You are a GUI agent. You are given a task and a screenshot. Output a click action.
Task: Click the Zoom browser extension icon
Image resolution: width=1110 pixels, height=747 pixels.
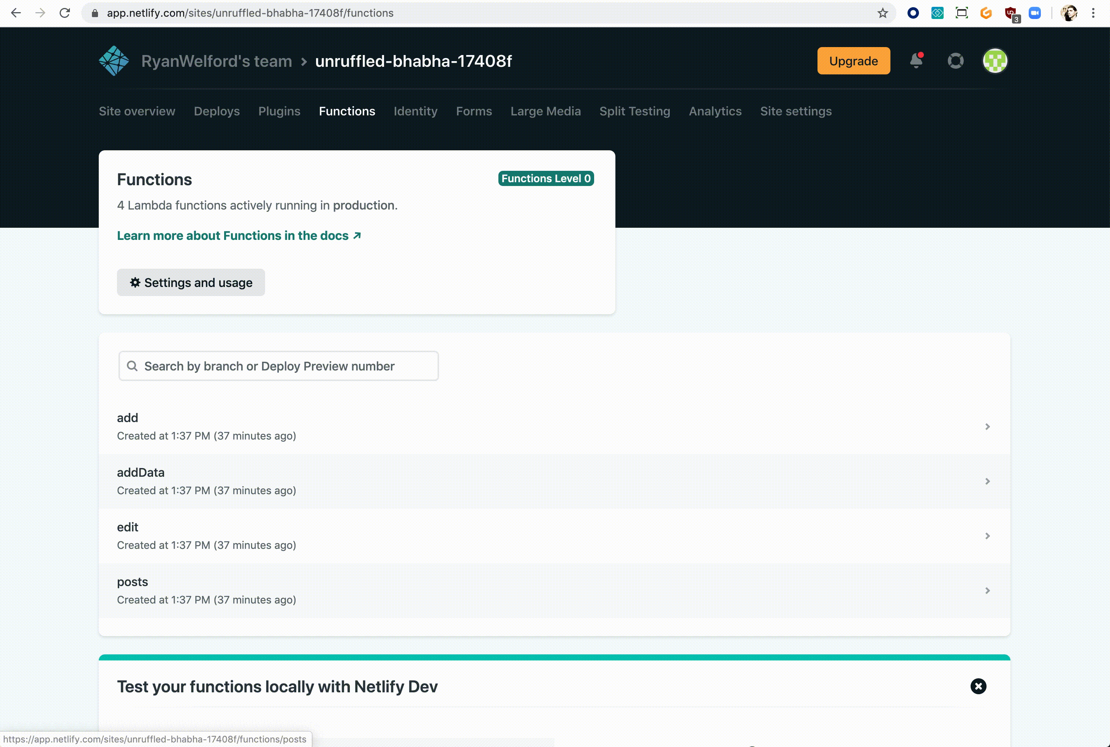tap(1034, 13)
